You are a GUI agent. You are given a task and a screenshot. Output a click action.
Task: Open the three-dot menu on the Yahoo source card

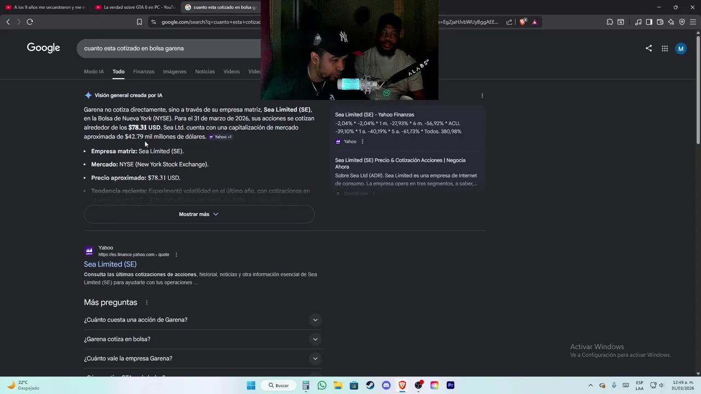pyautogui.click(x=362, y=141)
